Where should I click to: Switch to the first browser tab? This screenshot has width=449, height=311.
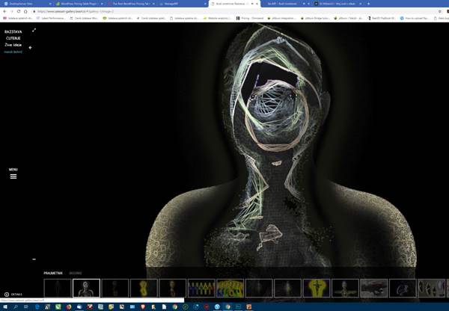22,3
